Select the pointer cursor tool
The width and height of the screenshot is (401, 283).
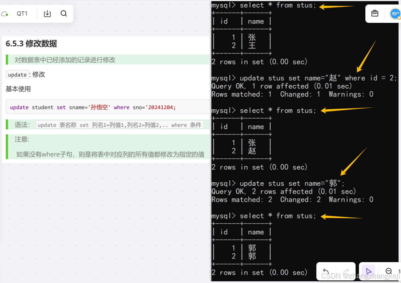368,271
